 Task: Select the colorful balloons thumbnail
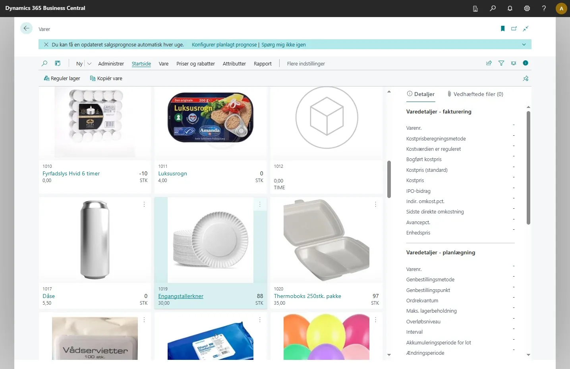pos(327,337)
